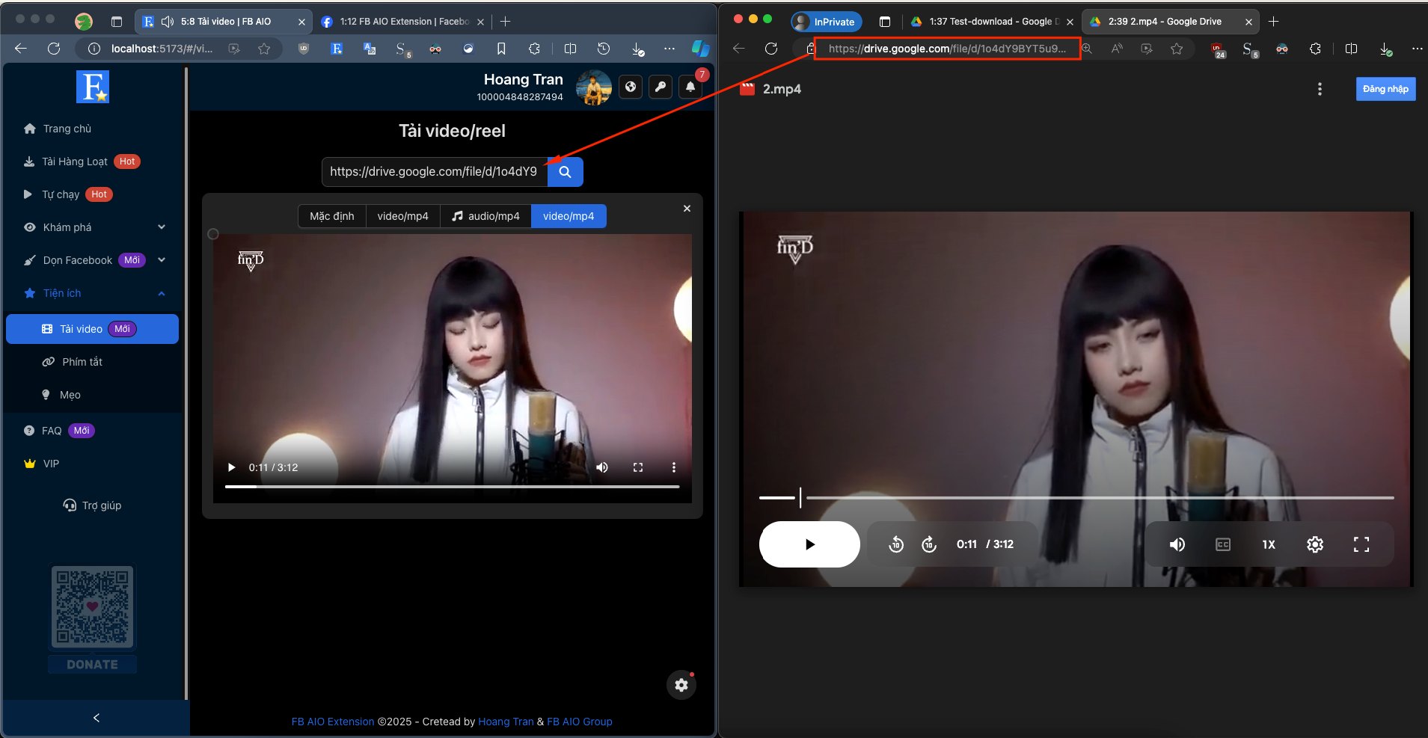Seek on the FB AIO video progress bar
The width and height of the screenshot is (1428, 738).
(x=452, y=487)
